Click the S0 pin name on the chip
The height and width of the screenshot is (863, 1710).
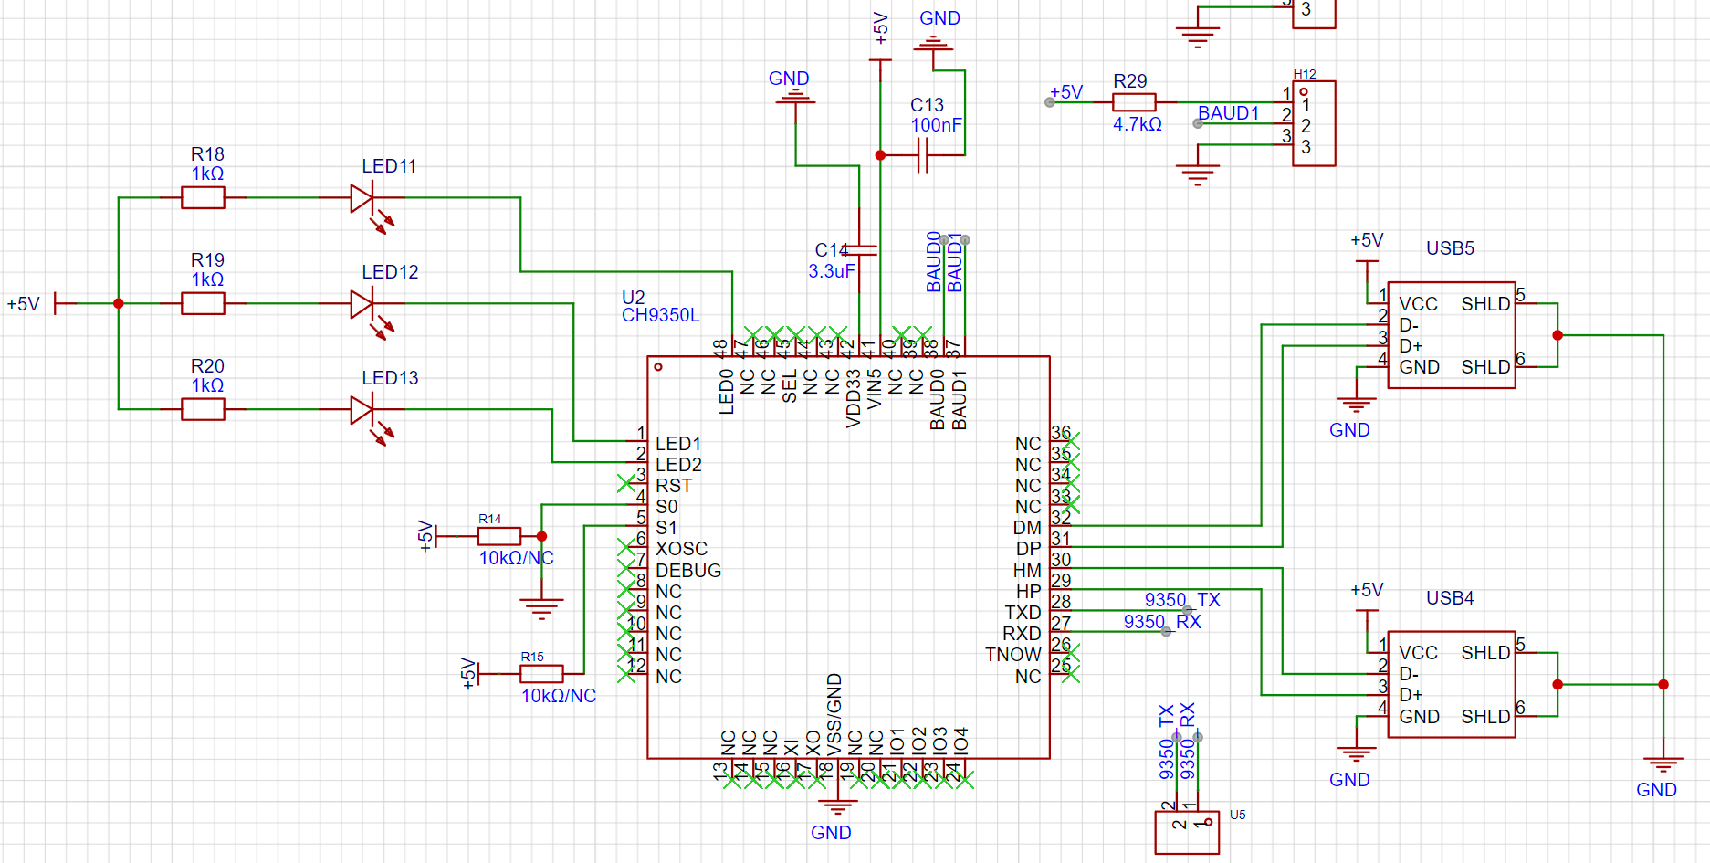[666, 507]
